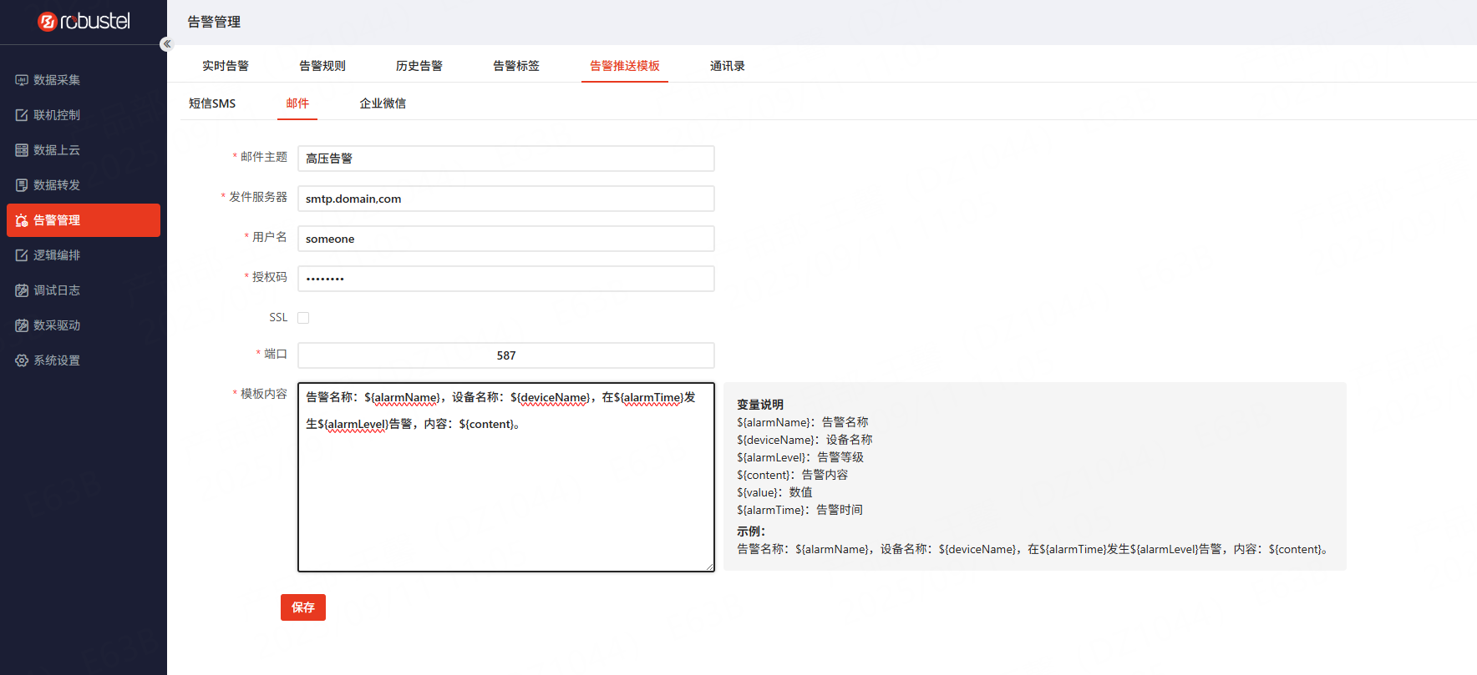
Task: Select the 短信SMS template tab
Action: coord(212,103)
